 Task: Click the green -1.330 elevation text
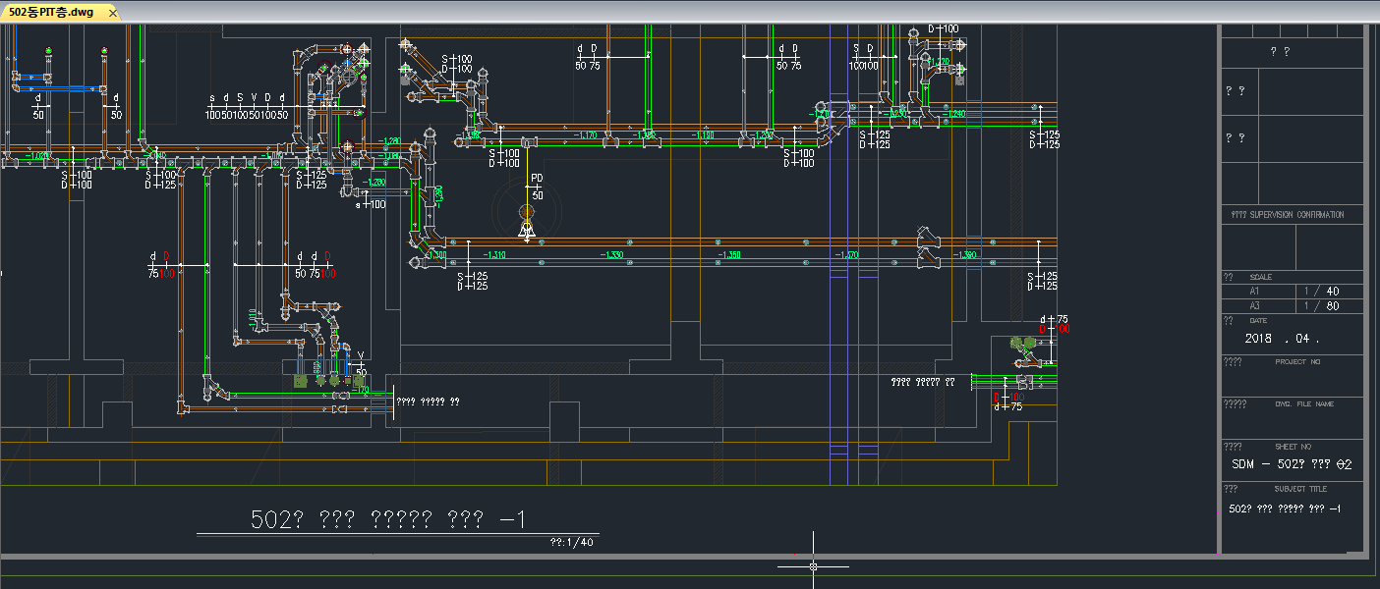[x=611, y=255]
